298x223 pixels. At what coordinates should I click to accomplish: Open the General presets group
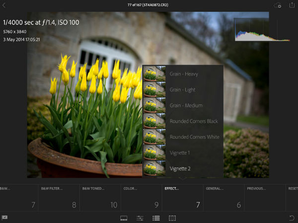tap(224, 198)
